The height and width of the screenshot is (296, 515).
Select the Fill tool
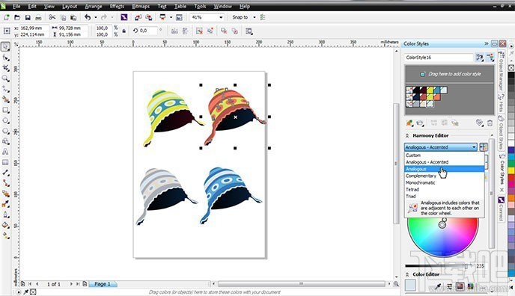pos(5,225)
